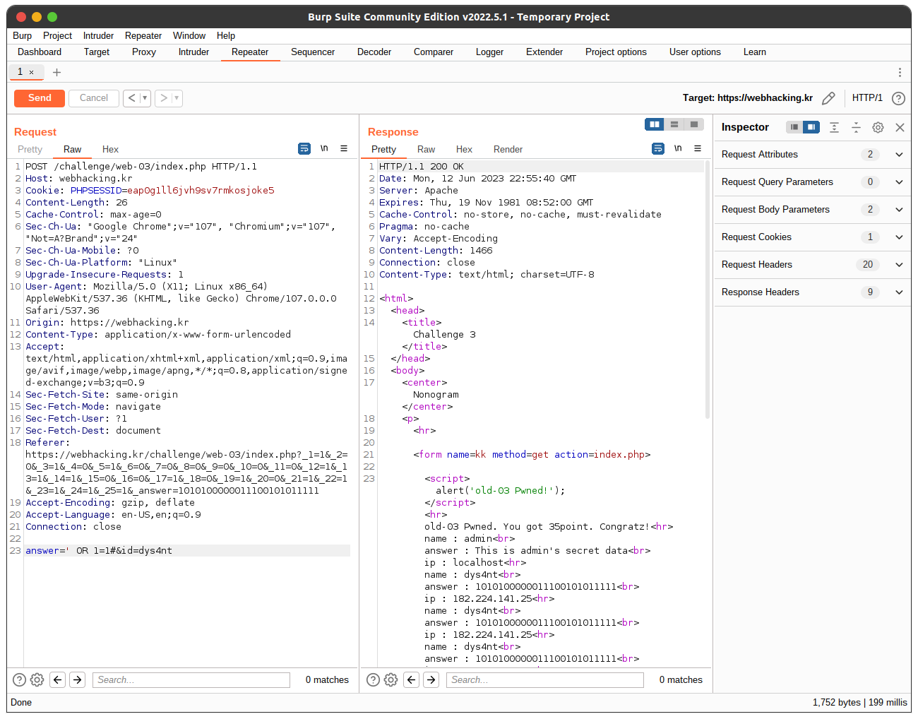This screenshot has height=719, width=918.
Task: Open Response search help icon
Action: pos(373,679)
